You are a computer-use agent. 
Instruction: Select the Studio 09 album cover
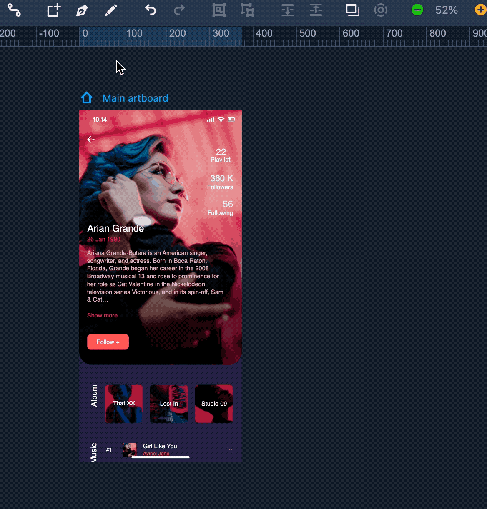[x=214, y=404]
